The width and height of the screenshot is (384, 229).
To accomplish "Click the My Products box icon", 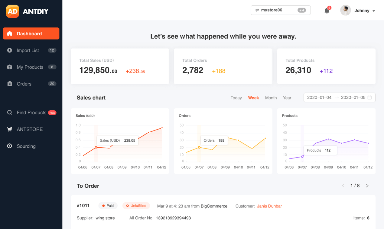I will (10, 67).
